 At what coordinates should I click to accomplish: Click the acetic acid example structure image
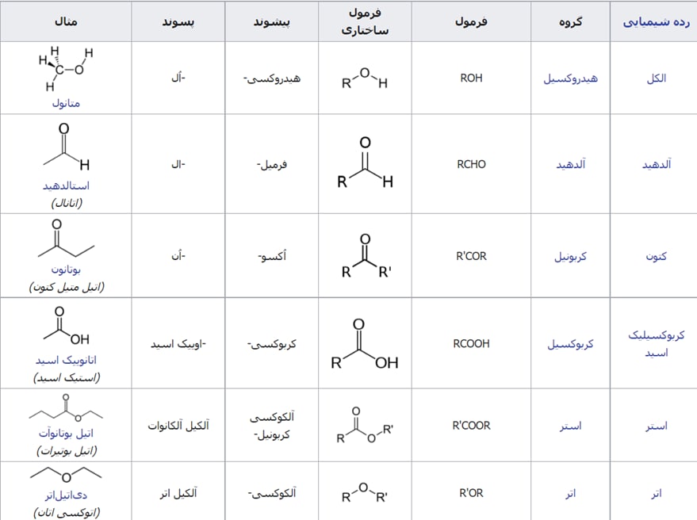(65, 327)
